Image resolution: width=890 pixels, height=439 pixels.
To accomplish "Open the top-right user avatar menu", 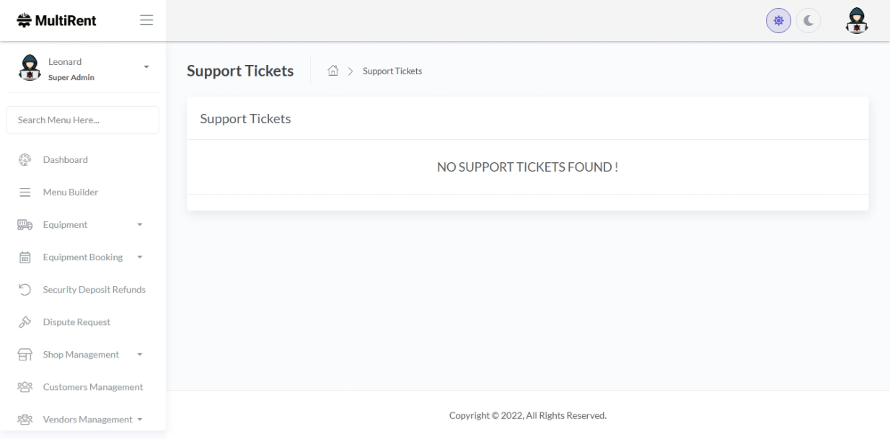I will (857, 21).
